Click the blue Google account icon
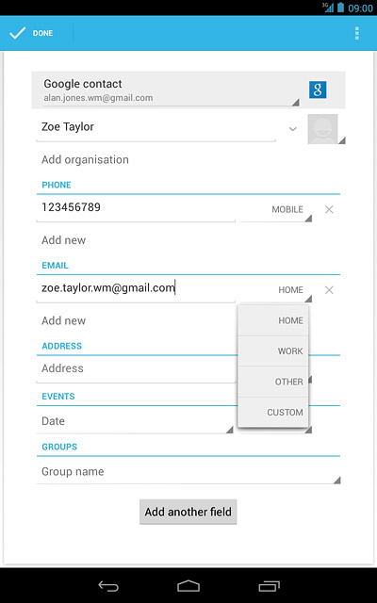The width and height of the screenshot is (377, 603). [x=318, y=90]
